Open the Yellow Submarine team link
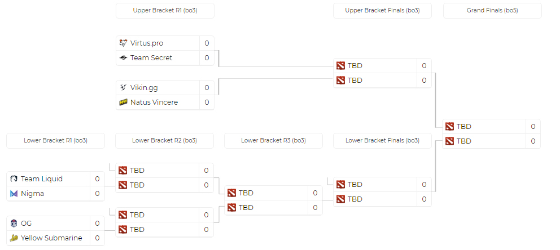560x250 pixels. tap(51, 238)
